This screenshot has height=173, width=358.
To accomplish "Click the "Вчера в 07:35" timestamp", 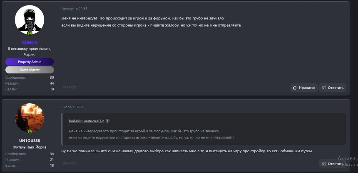I will 73,107.
